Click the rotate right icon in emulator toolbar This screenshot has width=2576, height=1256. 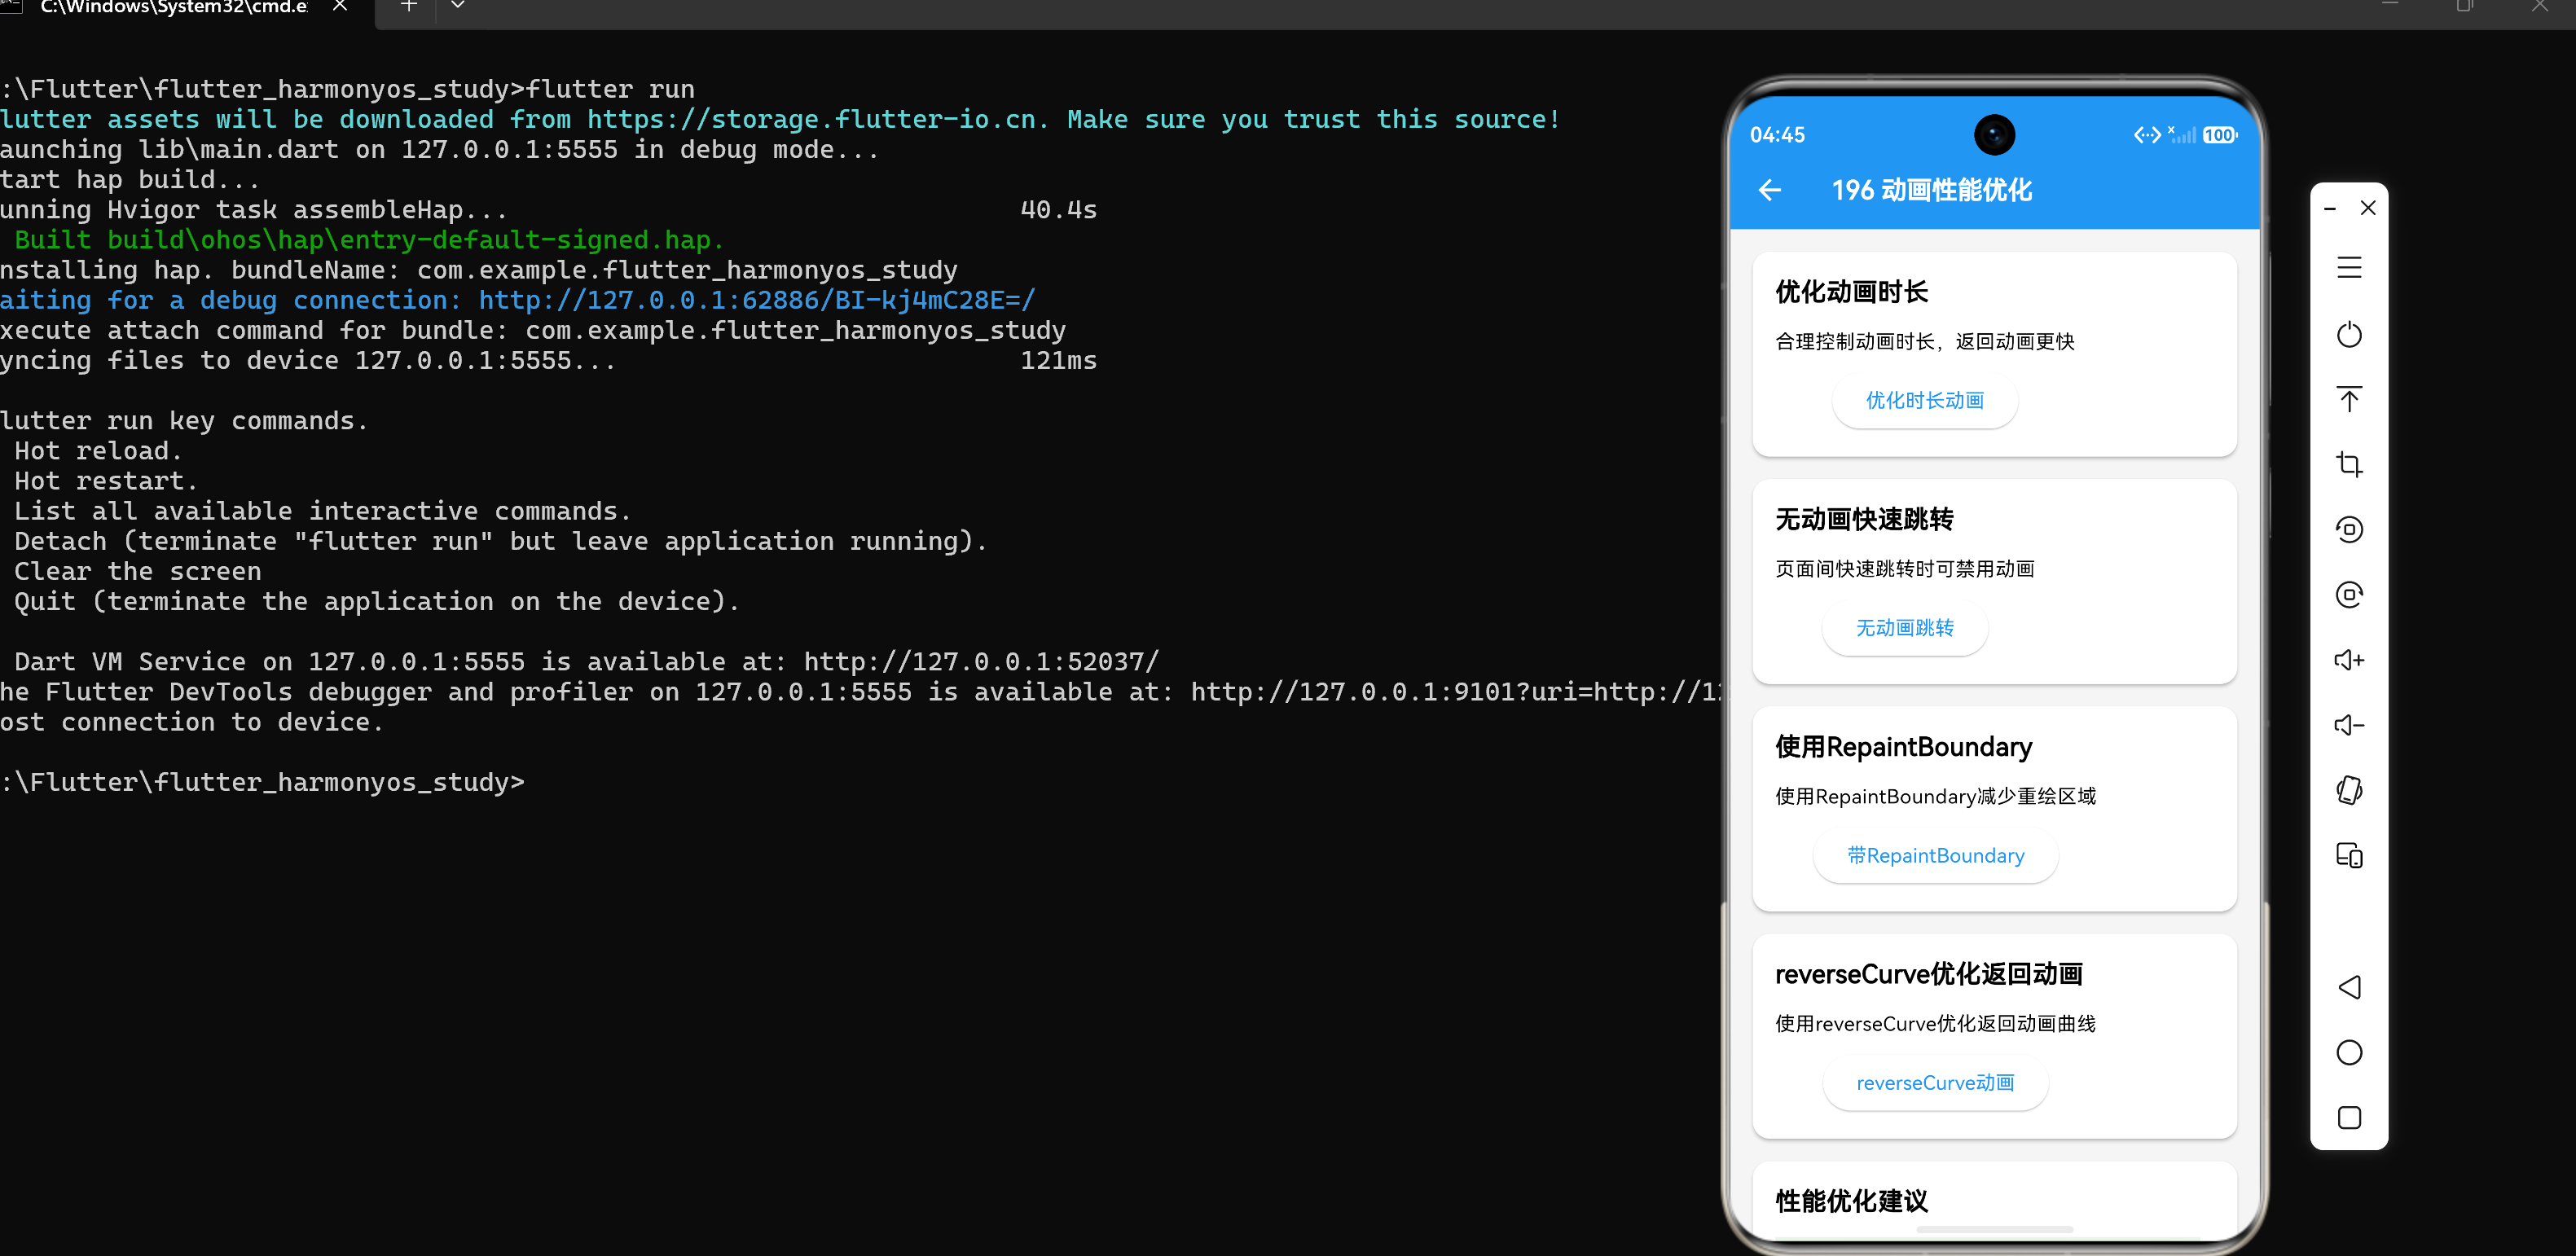tap(2349, 595)
